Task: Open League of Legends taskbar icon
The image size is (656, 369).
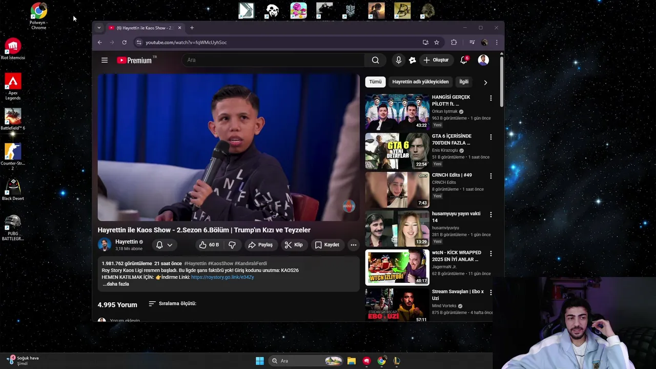Action: [x=396, y=361]
